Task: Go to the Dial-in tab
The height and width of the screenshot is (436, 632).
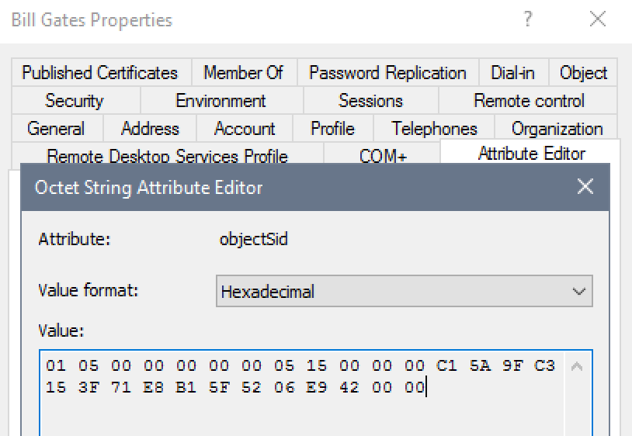Action: (x=513, y=72)
